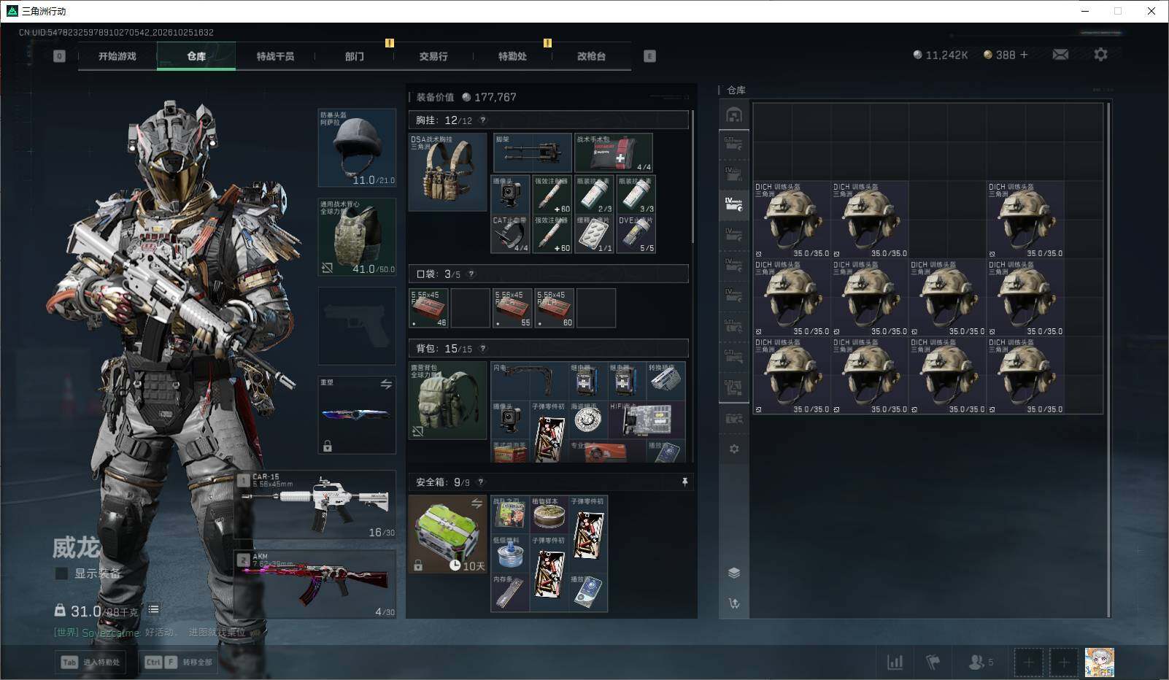1169x680 pixels.
Task: Open the statistics bar chart icon
Action: coord(895,662)
